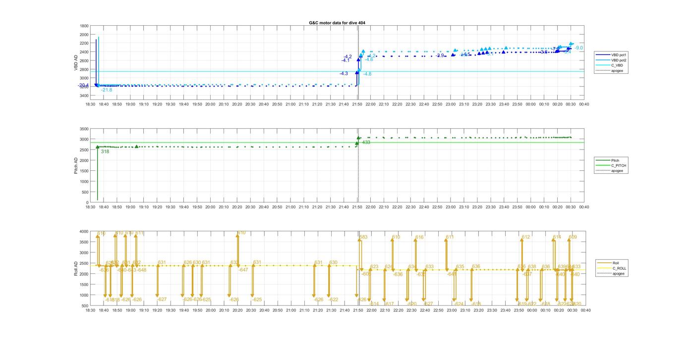Image resolution: width=694 pixels, height=343 pixels.
Task: Click the "3500" tick on the Pitch y-axis
Action: [84, 129]
